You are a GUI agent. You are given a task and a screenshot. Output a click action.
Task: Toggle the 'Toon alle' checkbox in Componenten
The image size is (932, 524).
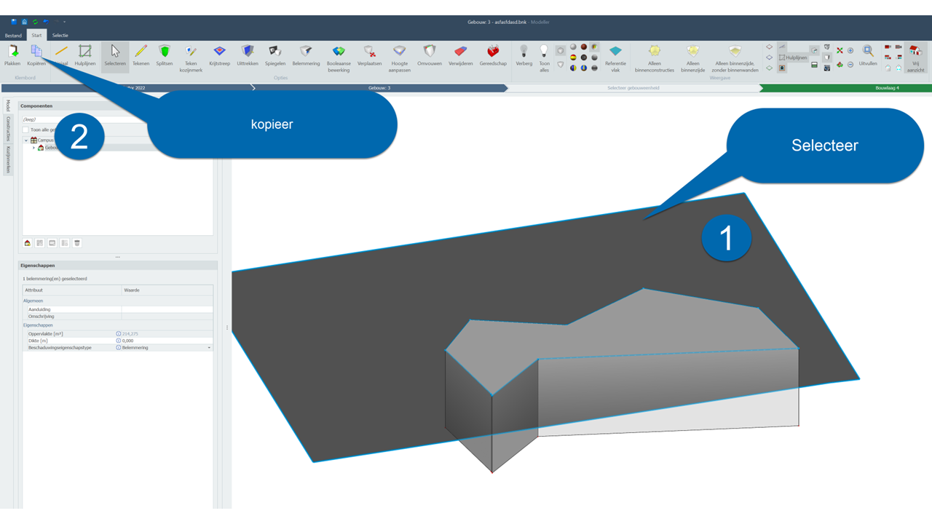pos(25,130)
